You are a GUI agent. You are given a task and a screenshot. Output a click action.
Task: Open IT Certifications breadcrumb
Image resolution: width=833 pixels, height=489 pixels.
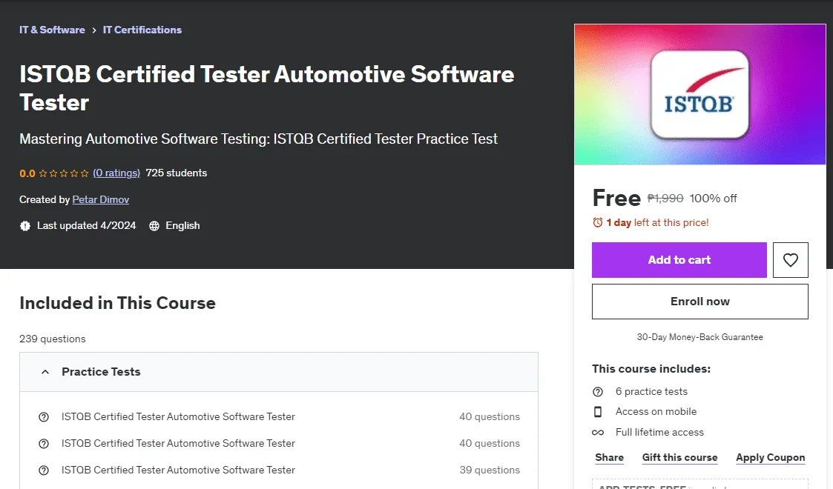point(142,30)
